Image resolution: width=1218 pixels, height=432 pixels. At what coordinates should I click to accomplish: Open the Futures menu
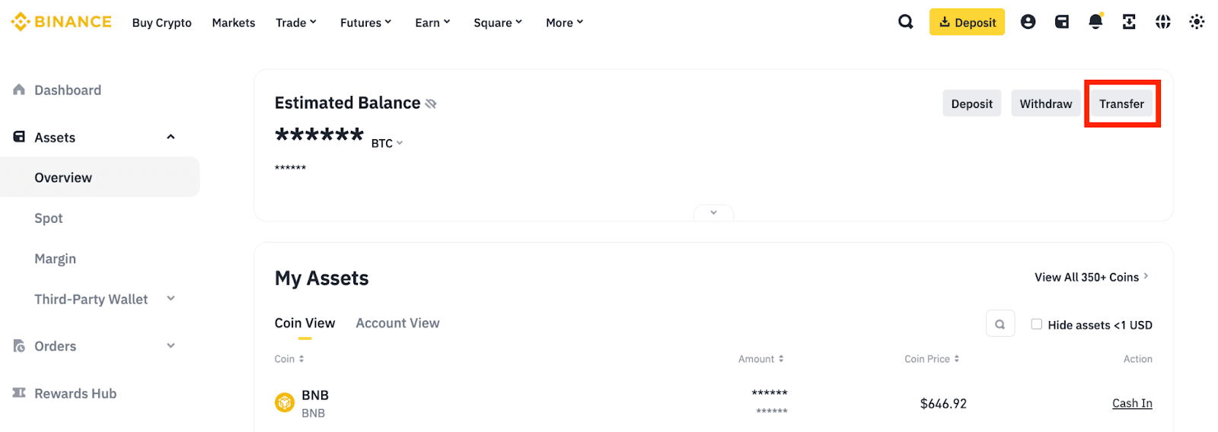365,23
